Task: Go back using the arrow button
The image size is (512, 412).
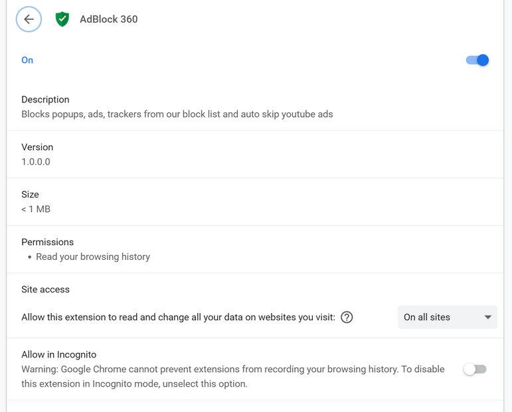Action: [x=29, y=19]
